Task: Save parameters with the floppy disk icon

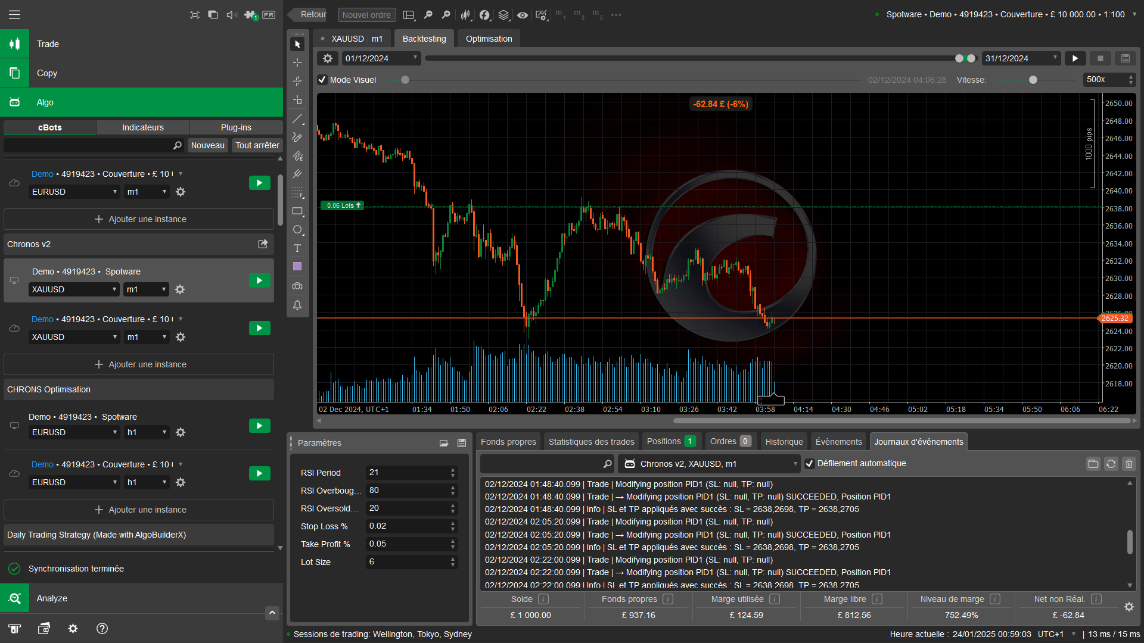Action: pyautogui.click(x=462, y=443)
